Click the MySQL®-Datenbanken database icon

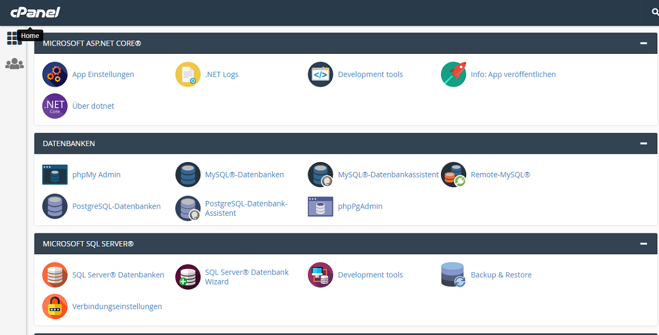(x=188, y=175)
